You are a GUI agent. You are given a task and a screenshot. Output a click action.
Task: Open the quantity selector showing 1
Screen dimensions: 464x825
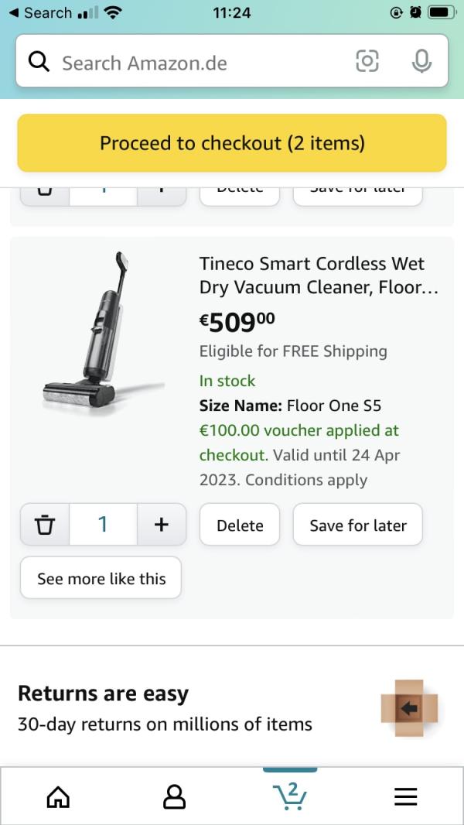click(103, 525)
